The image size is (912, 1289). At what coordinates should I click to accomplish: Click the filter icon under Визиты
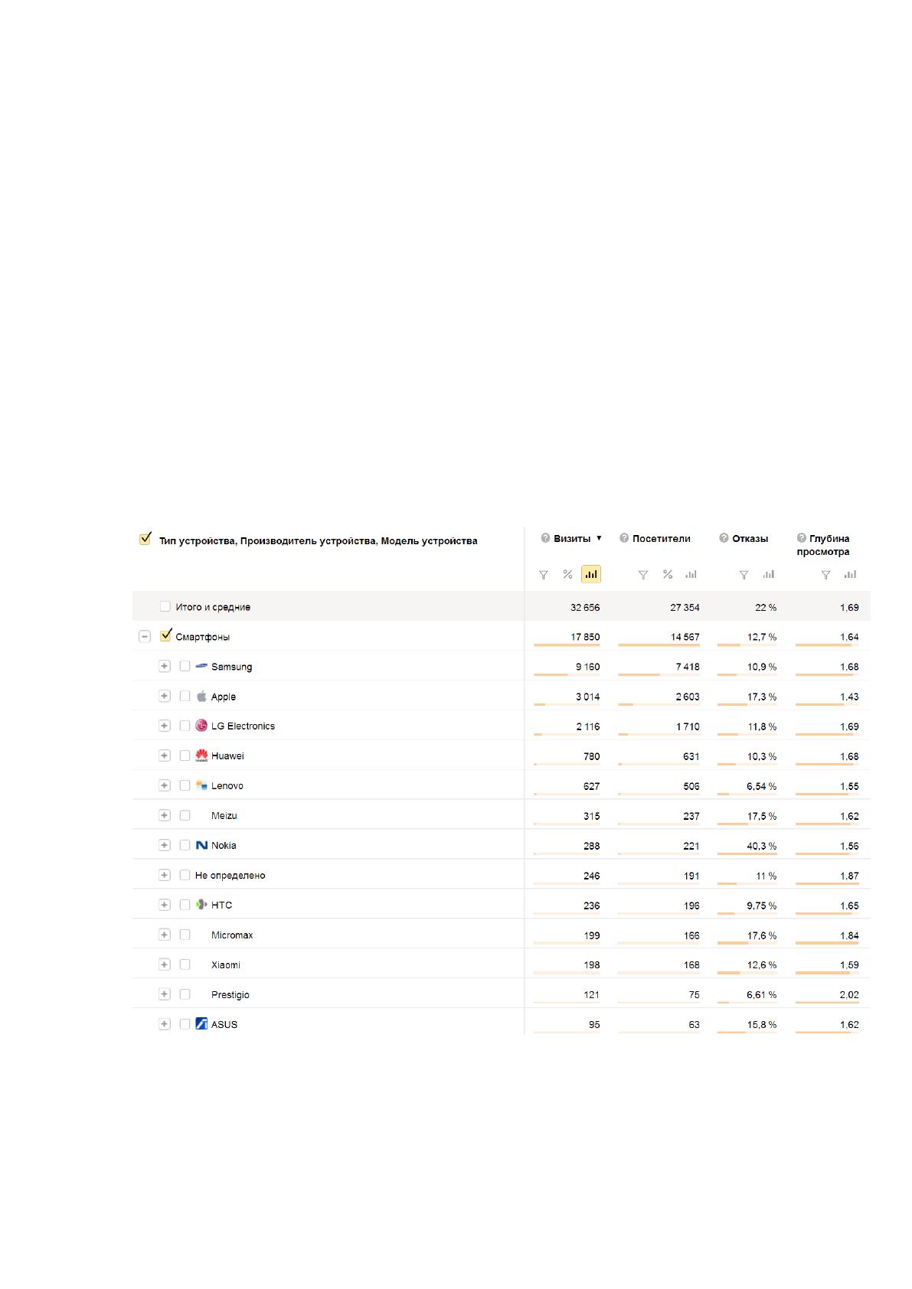pyautogui.click(x=544, y=575)
